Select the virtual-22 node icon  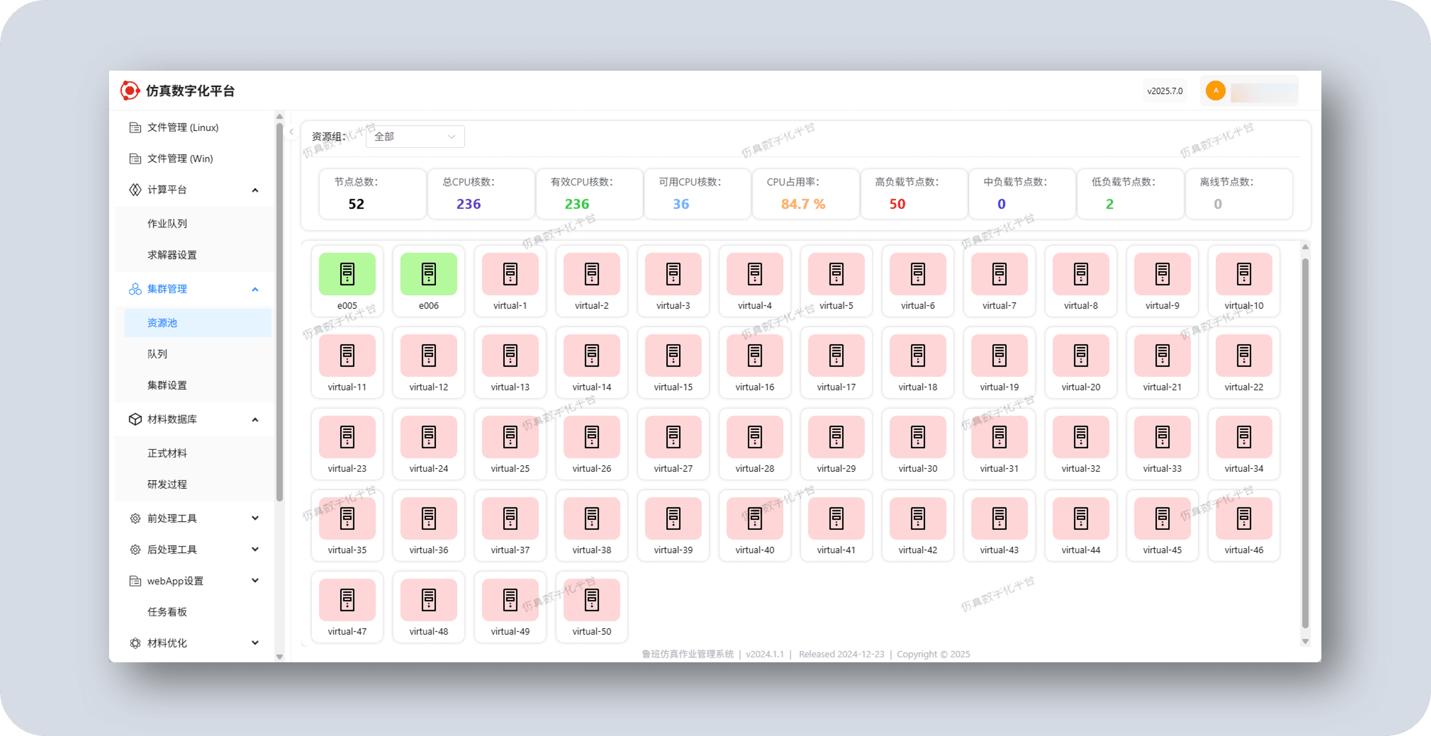coord(1243,355)
